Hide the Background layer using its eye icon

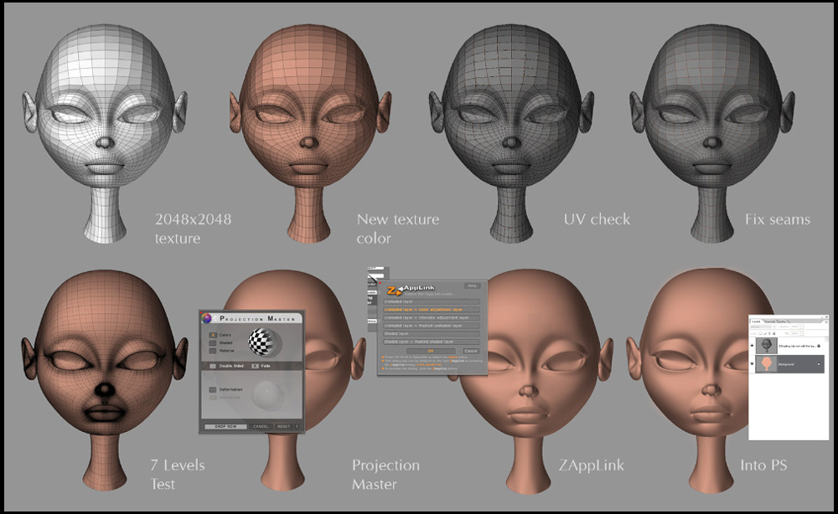(x=753, y=365)
